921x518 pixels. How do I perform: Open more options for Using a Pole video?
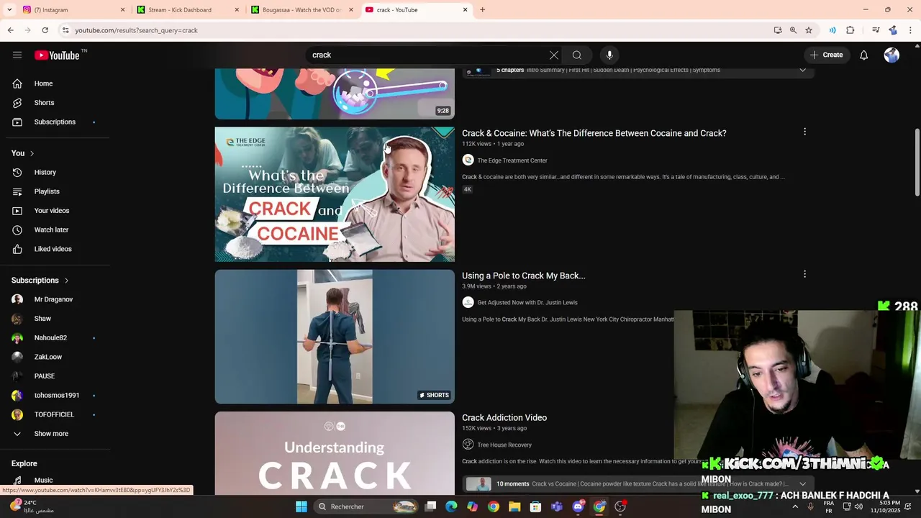[804, 274]
